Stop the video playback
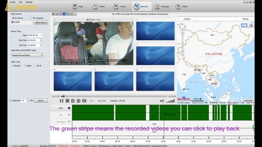 (67, 101)
